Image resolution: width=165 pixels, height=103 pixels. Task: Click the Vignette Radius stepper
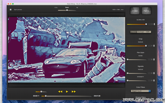pyautogui.click(x=154, y=73)
